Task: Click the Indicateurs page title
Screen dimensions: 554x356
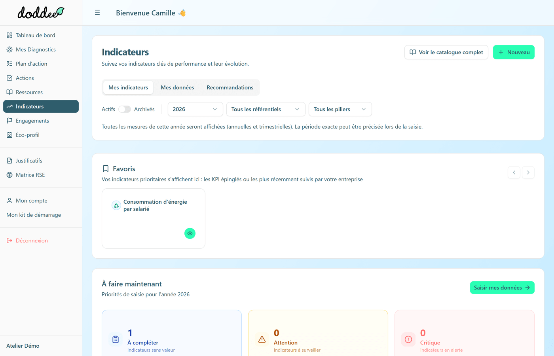Action: coord(125,52)
